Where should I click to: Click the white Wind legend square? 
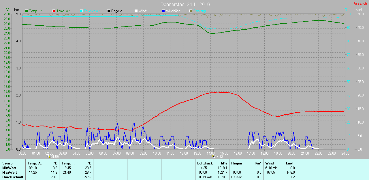point(136,11)
